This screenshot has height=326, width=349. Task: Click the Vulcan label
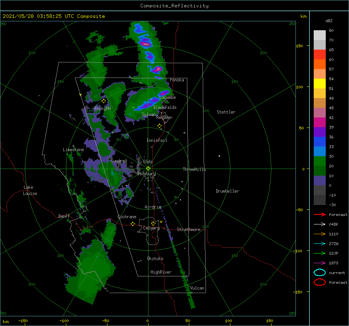[x=197, y=288]
